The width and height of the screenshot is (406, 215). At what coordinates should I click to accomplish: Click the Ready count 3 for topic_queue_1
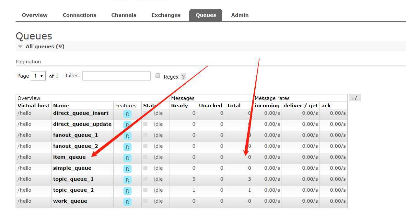[194, 179]
